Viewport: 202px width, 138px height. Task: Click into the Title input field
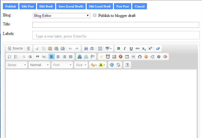(116, 25)
